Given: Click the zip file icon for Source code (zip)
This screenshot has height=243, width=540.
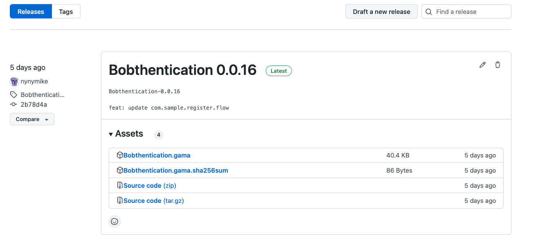Looking at the screenshot, I should coord(120,185).
